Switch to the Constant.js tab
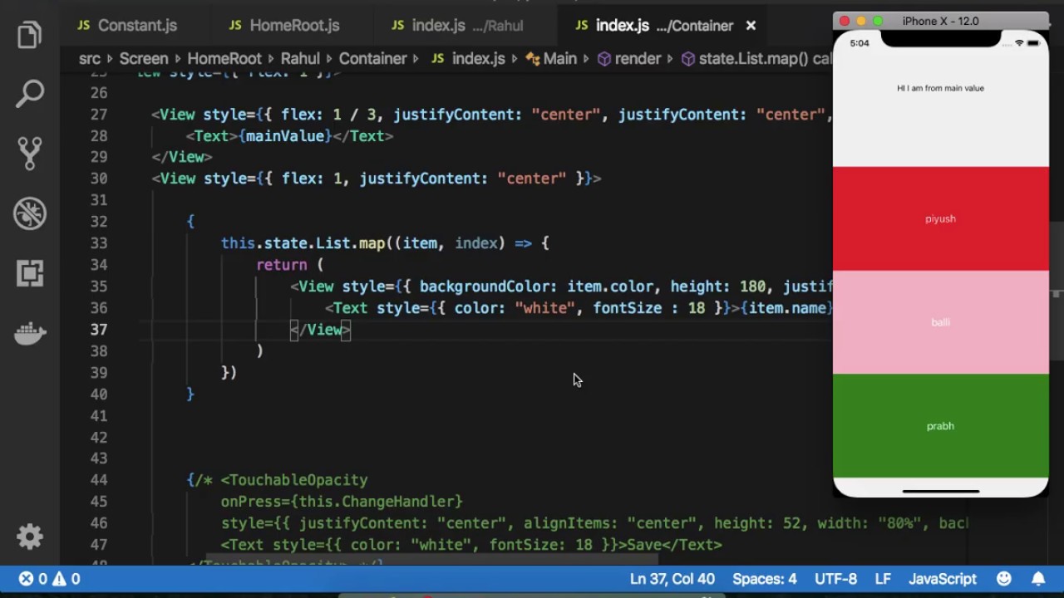1064x598 pixels. pyautogui.click(x=127, y=26)
